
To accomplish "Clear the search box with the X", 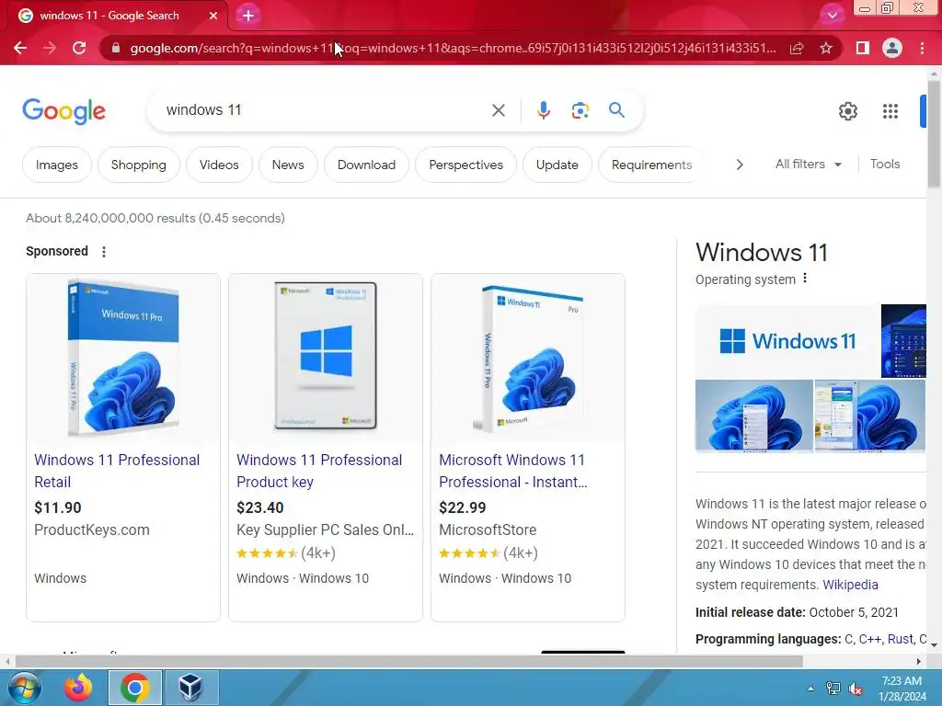I will (498, 110).
